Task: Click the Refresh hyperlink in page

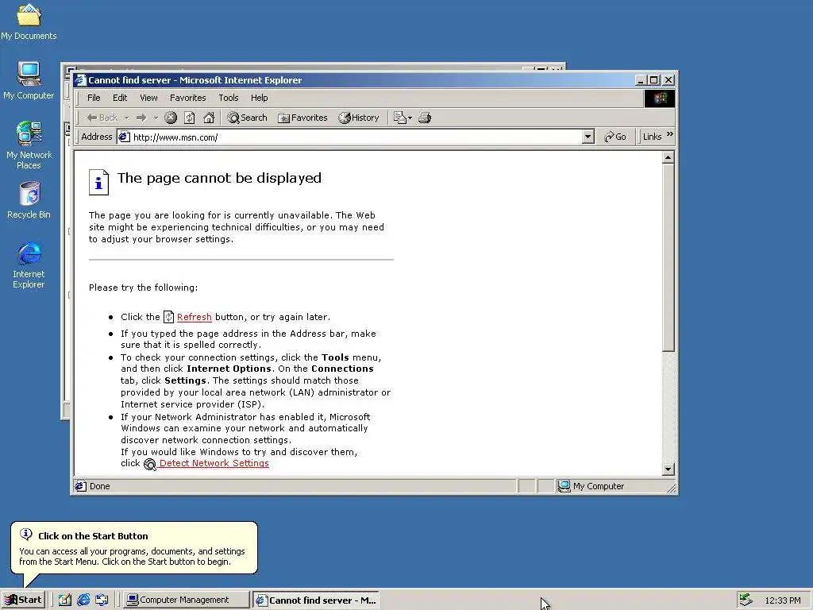Action: pos(195,317)
